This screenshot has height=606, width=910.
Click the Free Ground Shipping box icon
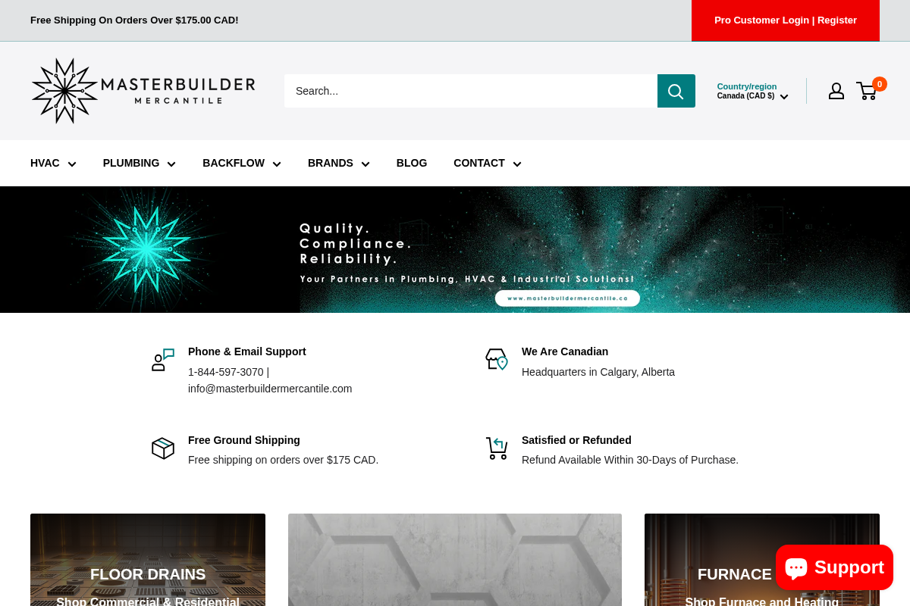[163, 448]
